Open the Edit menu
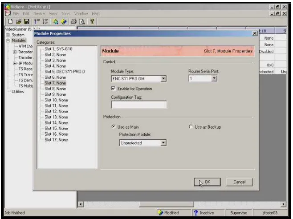Image resolution: width=293 pixels, height=219 pixels. [x=26, y=14]
